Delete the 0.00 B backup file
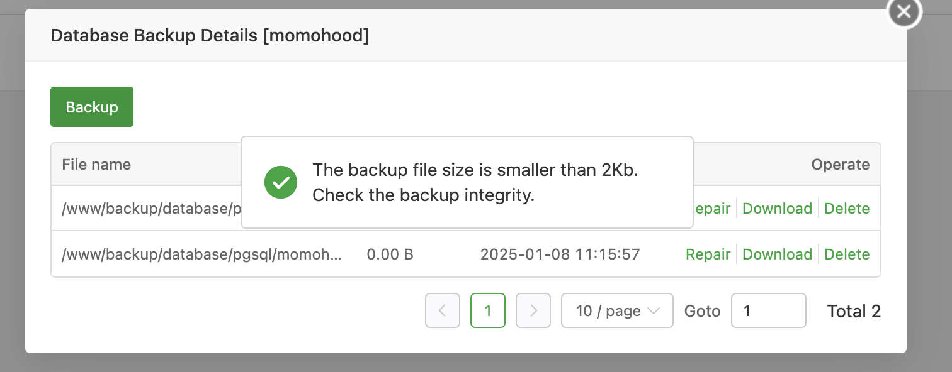This screenshot has height=372, width=952. click(847, 254)
